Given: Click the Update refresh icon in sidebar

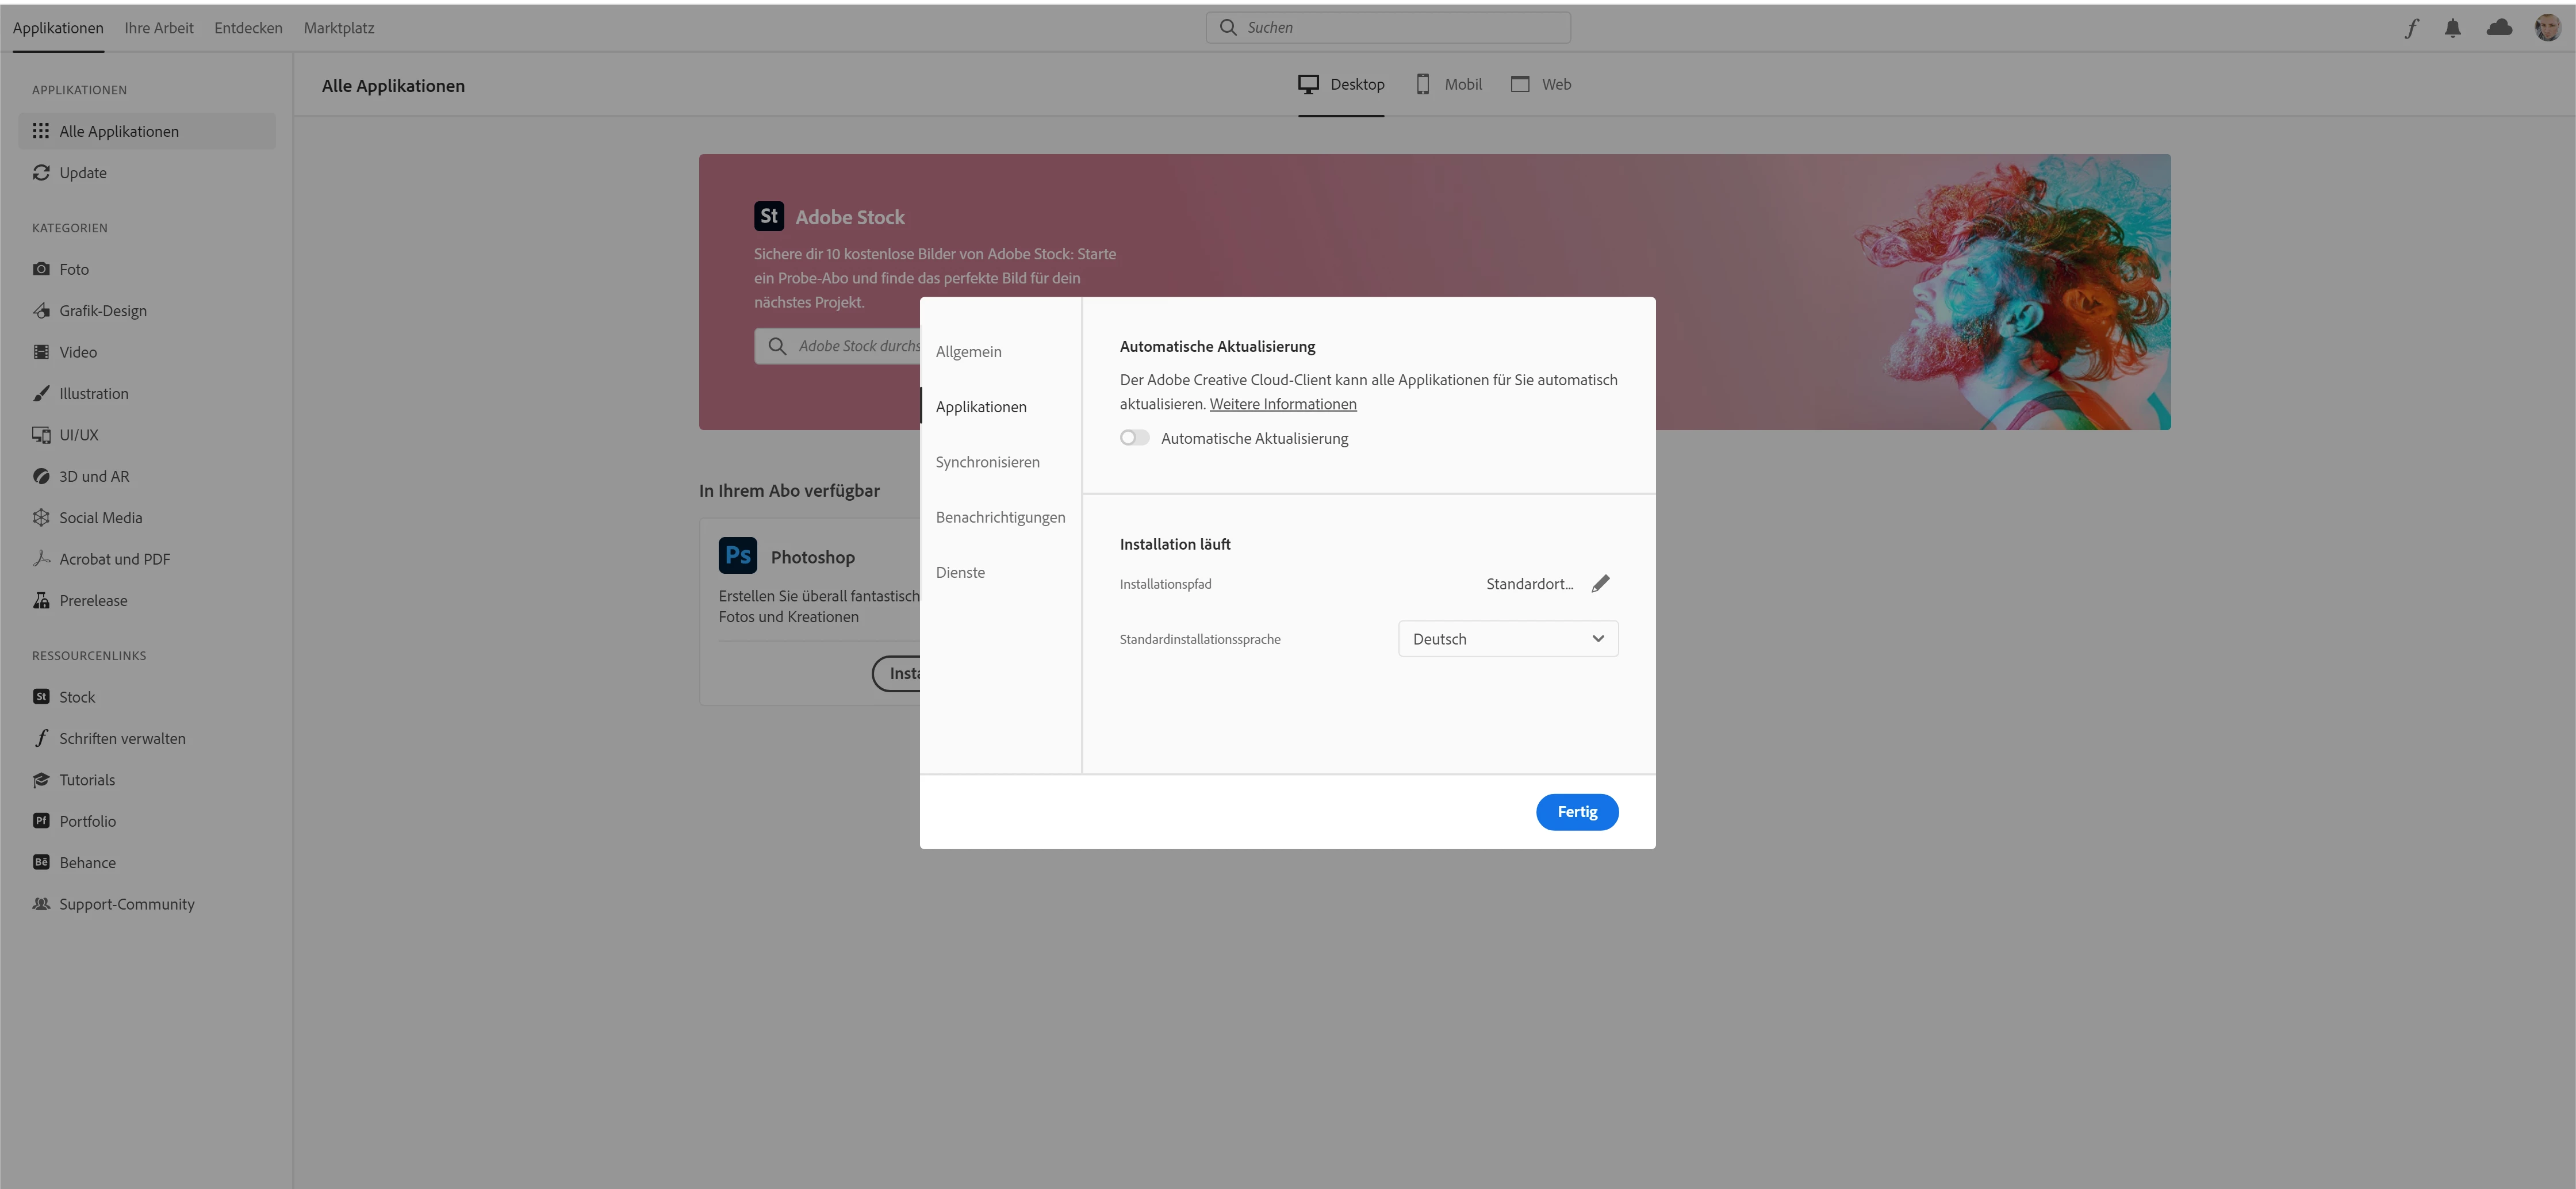Looking at the screenshot, I should point(41,173).
